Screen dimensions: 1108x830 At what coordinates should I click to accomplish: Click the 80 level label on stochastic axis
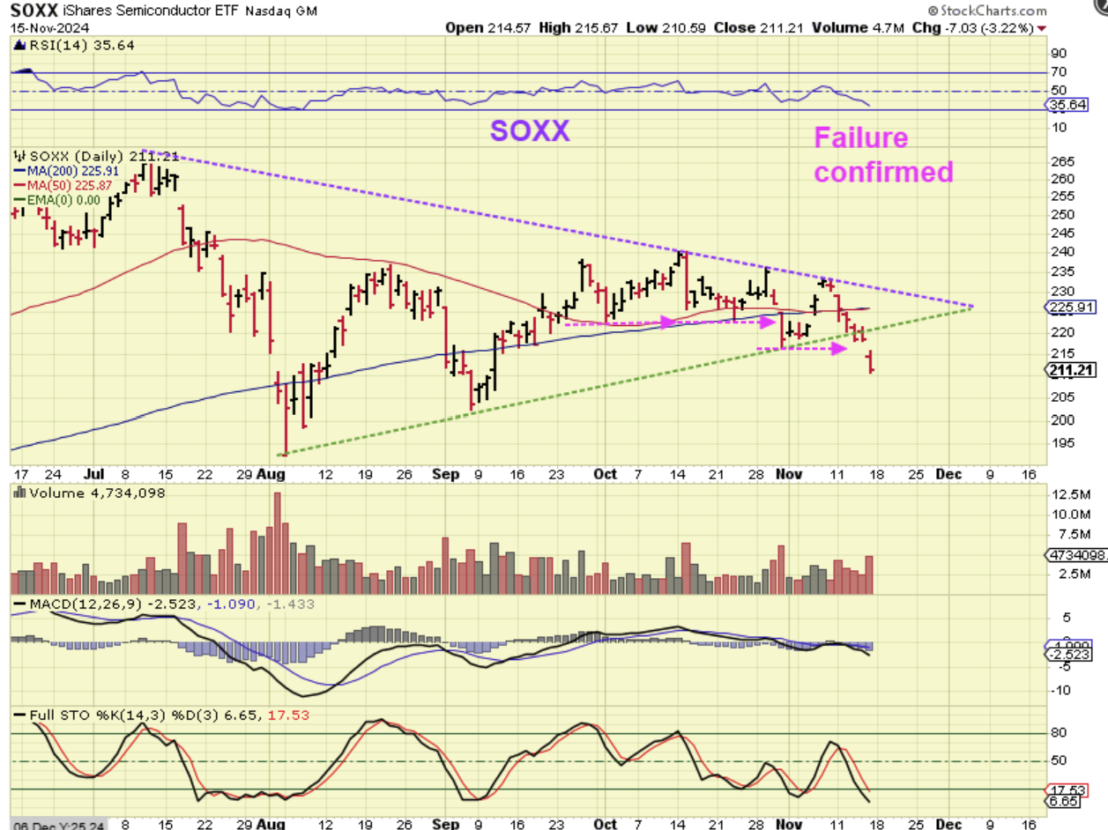1059,733
